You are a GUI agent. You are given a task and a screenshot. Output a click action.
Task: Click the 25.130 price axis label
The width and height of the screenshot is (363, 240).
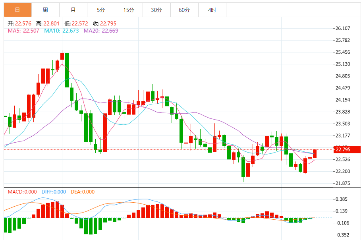343,64
